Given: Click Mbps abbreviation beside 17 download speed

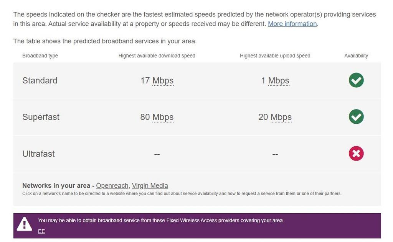Looking at the screenshot, I should coord(163,81).
